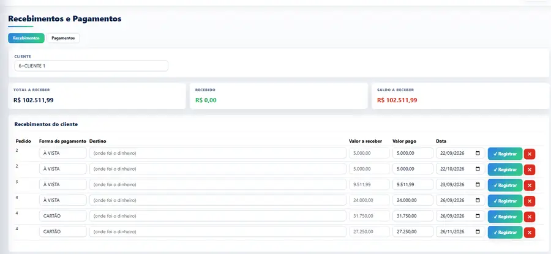Open calendar icon in the 31.750,00 row
Image resolution: width=551 pixels, height=254 pixels.
point(478,215)
